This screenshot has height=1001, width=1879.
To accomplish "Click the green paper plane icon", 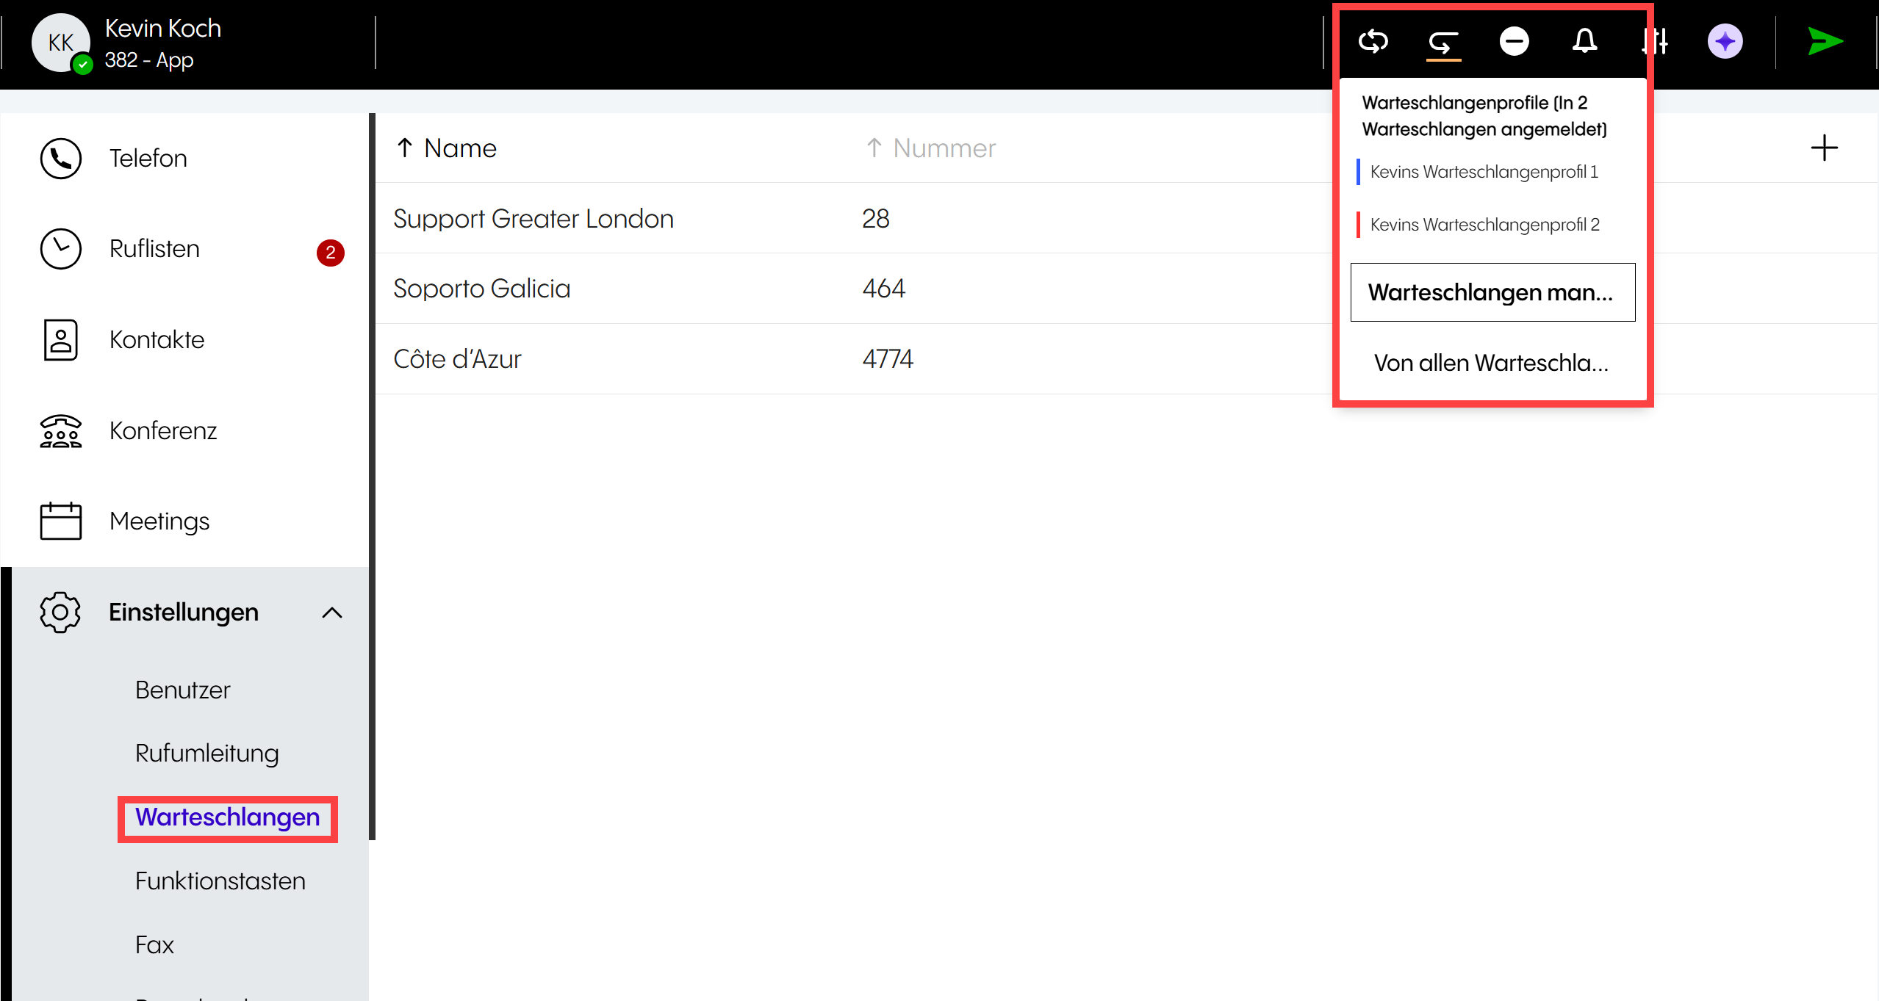I will click(1825, 41).
